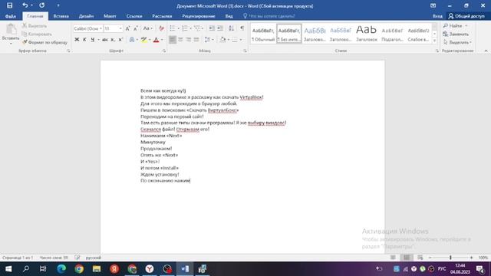The height and width of the screenshot is (276, 491).
Task: Apply yellow text highlight color
Action: click(x=143, y=40)
